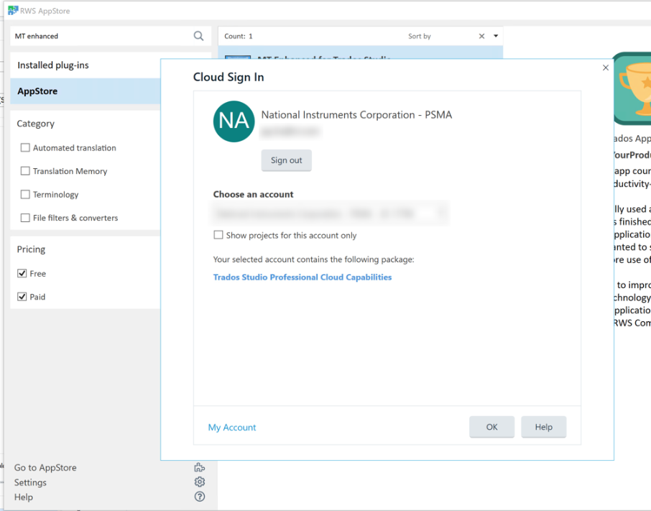Image resolution: width=651 pixels, height=511 pixels.
Task: Check the Translation Memory category
Action: click(25, 171)
